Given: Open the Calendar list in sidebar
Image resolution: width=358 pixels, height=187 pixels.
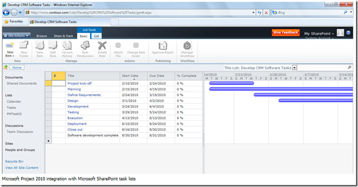Looking at the screenshot, I should pos(14,101).
